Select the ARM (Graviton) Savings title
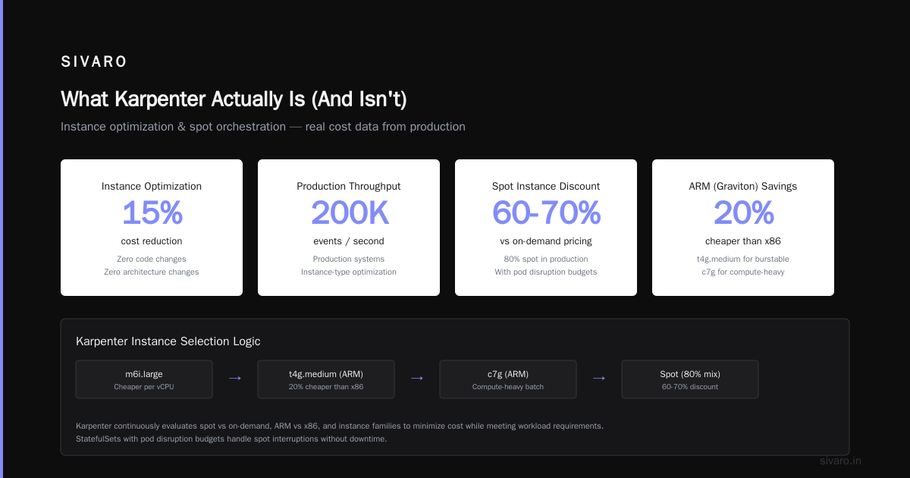The height and width of the screenshot is (478, 910). (x=743, y=186)
